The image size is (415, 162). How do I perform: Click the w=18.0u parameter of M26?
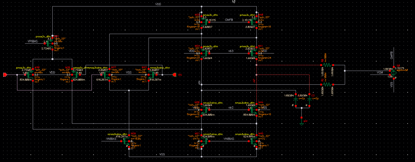click(136, 138)
